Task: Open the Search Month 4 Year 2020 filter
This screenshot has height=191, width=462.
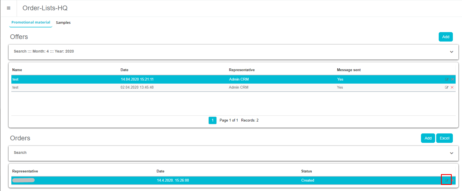Action: (x=44, y=51)
